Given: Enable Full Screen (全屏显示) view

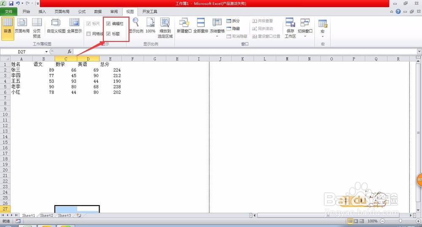Looking at the screenshot, I should point(74,26).
